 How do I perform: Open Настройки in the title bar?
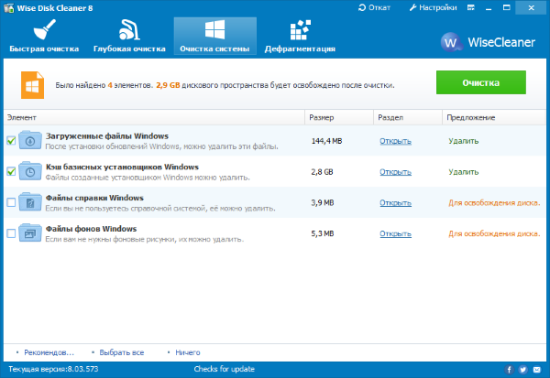[x=434, y=7]
